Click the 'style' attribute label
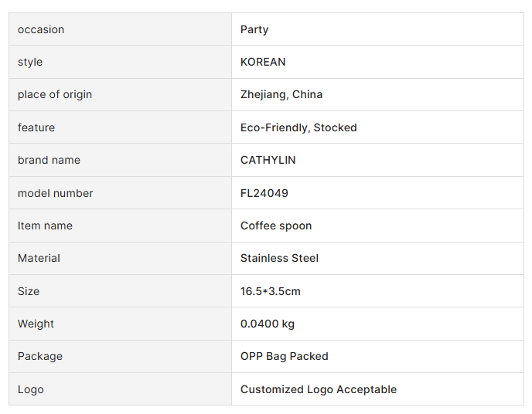The image size is (532, 414). (30, 62)
